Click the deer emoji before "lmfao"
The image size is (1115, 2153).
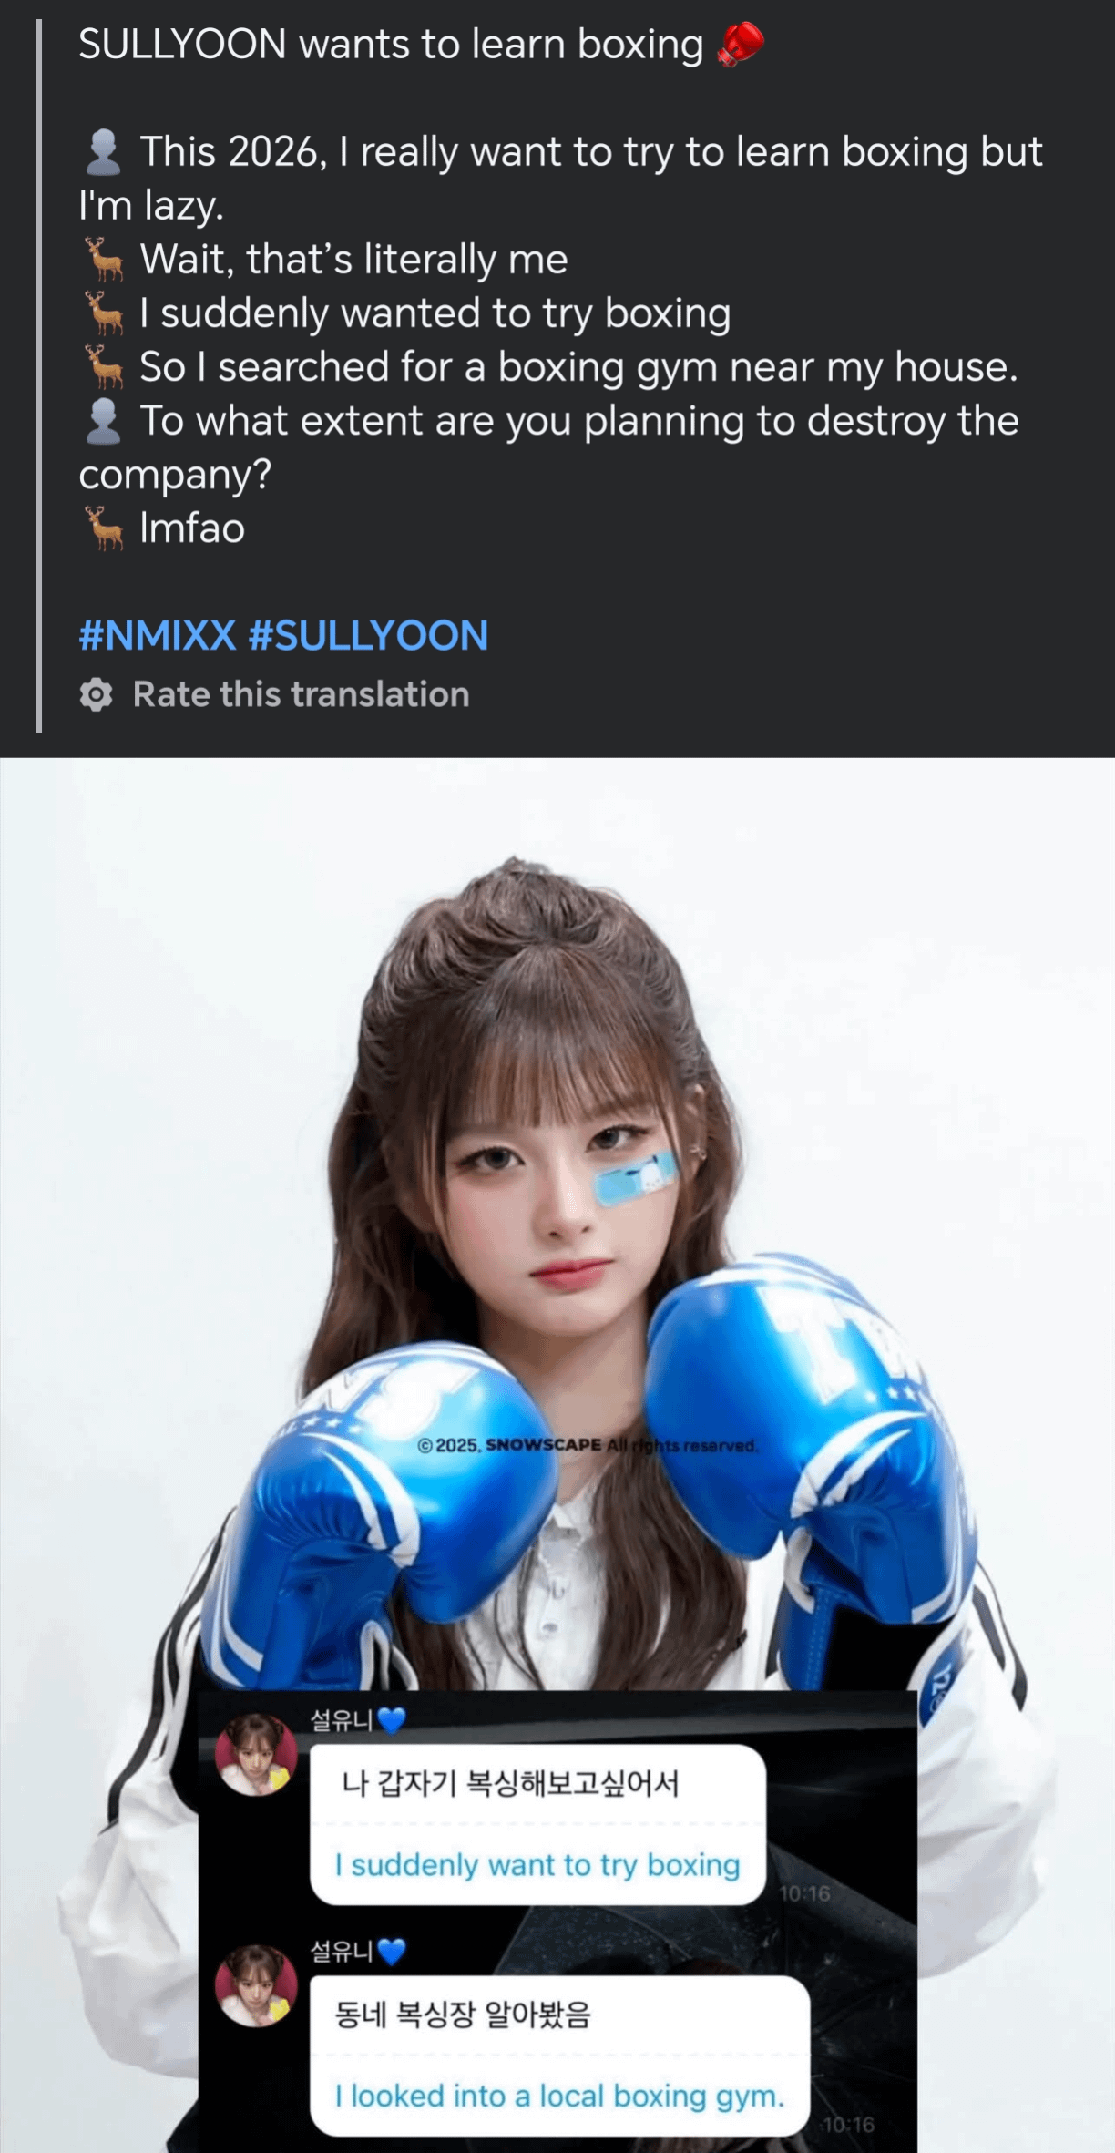104,528
